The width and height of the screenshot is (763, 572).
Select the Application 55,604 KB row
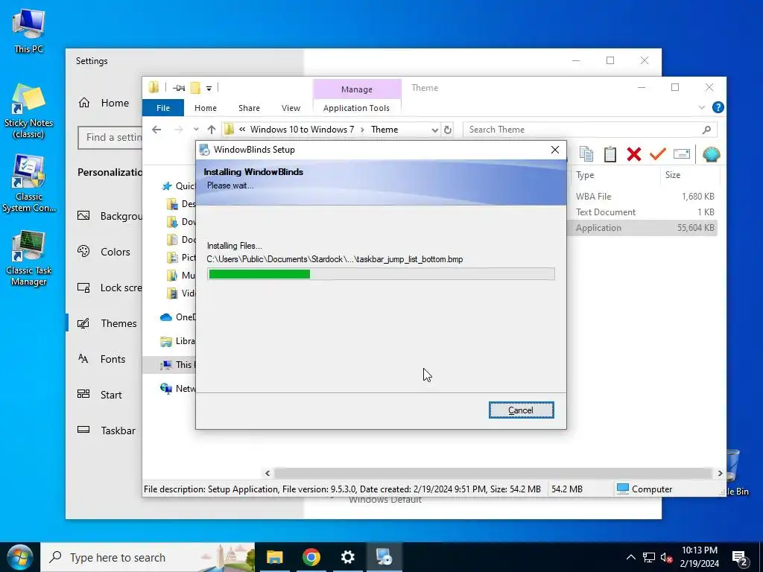point(642,228)
